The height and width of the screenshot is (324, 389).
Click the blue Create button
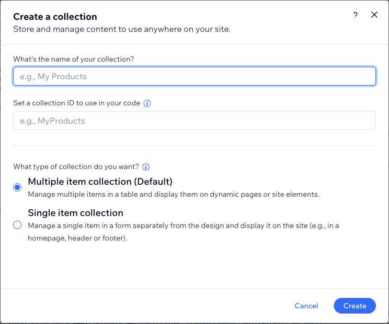pos(355,306)
